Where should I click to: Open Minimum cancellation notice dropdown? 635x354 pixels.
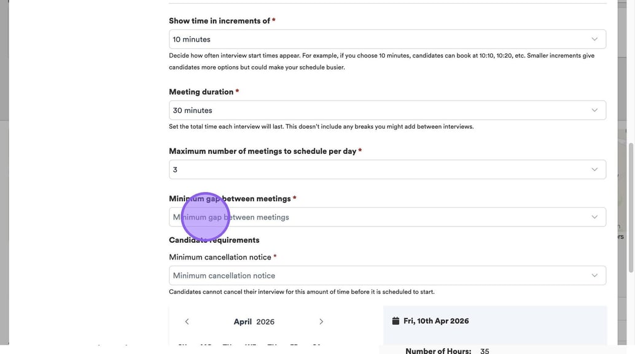pyautogui.click(x=387, y=275)
